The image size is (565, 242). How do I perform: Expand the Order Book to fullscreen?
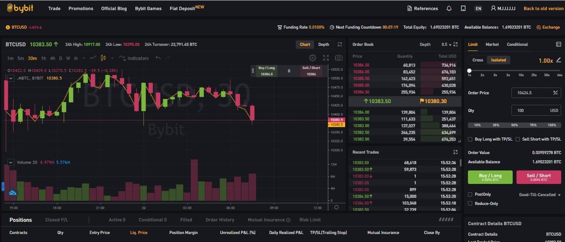pyautogui.click(x=455, y=44)
